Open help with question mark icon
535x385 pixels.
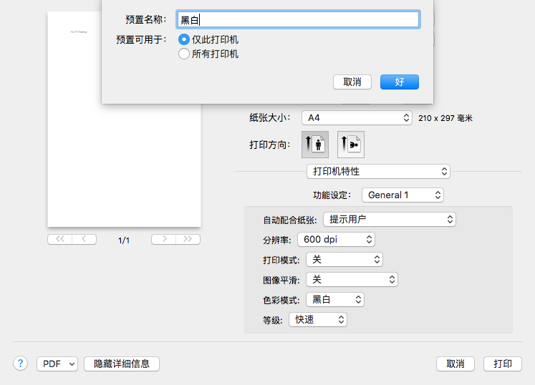click(x=21, y=364)
